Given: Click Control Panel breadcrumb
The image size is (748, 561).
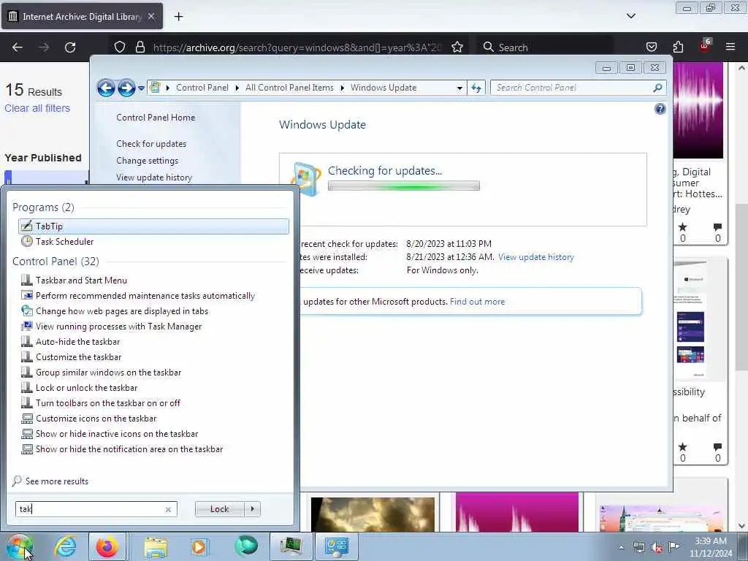Looking at the screenshot, I should point(202,88).
